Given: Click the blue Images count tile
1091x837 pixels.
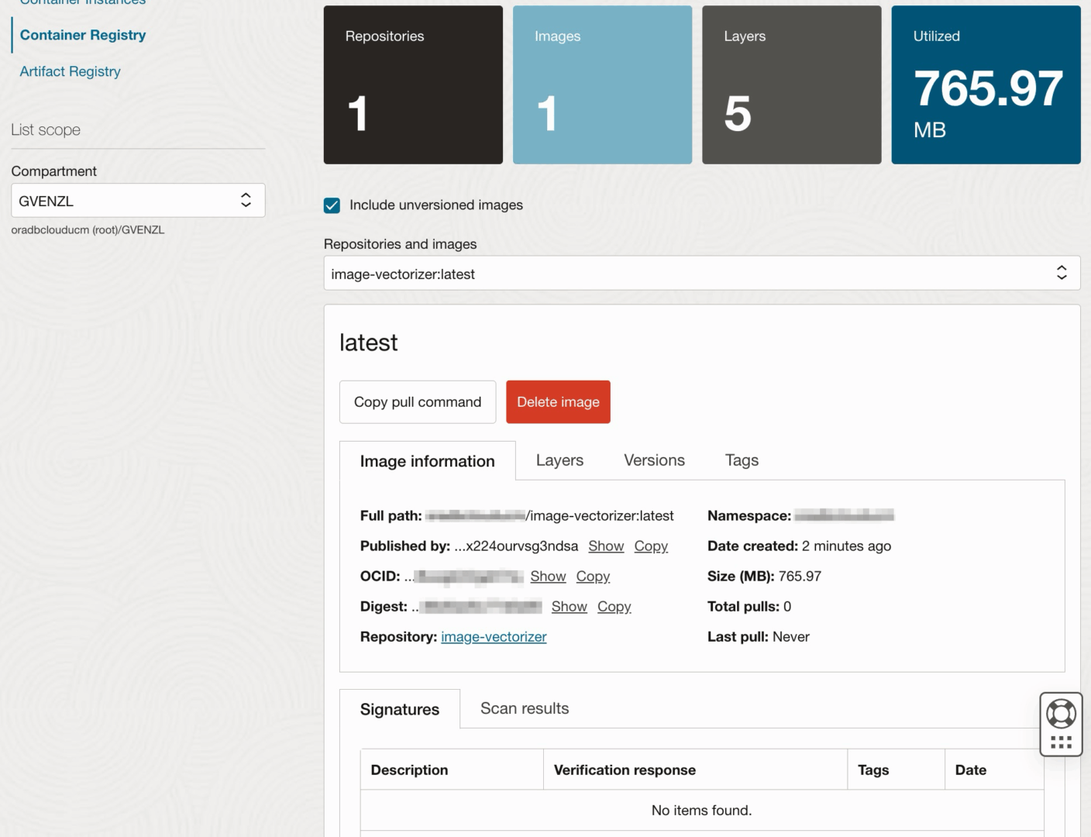Looking at the screenshot, I should coord(602,84).
